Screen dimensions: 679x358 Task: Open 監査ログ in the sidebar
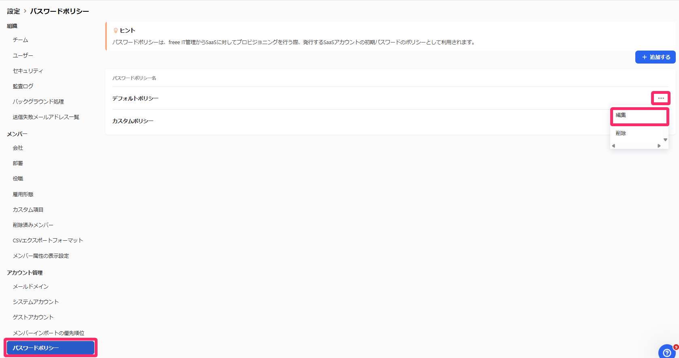tap(23, 86)
